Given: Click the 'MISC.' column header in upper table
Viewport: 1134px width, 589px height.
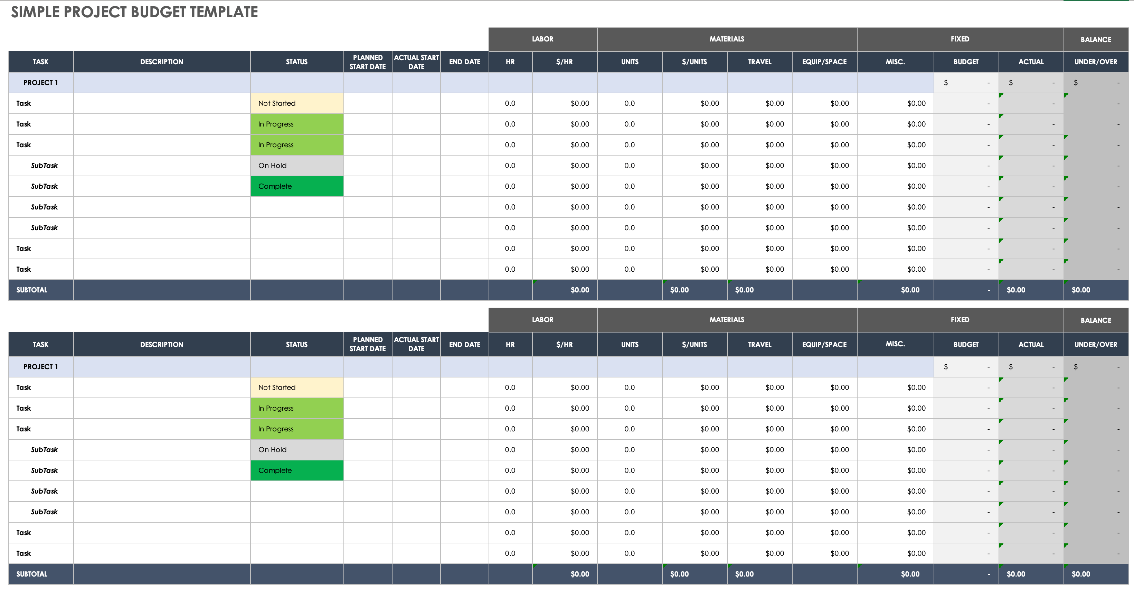Looking at the screenshot, I should coord(895,62).
